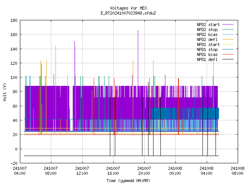Click the 'NPD1 stop' legend label
Image resolution: width=245 pixels, height=184 pixels.
coord(207,49)
